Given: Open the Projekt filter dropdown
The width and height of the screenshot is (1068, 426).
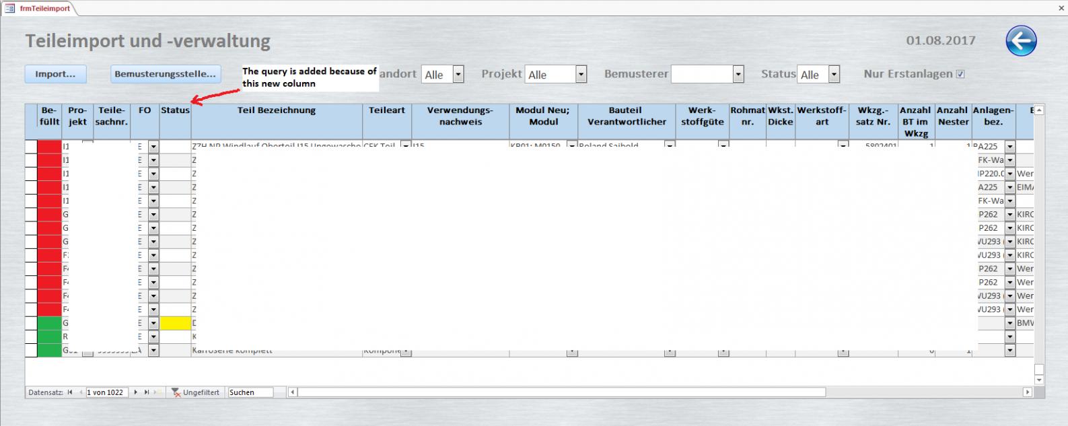Looking at the screenshot, I should (581, 74).
